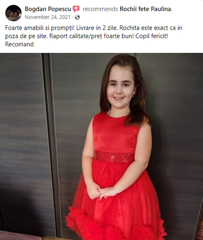
Task: Click the red satin bodice of the dress
Action: (116, 133)
